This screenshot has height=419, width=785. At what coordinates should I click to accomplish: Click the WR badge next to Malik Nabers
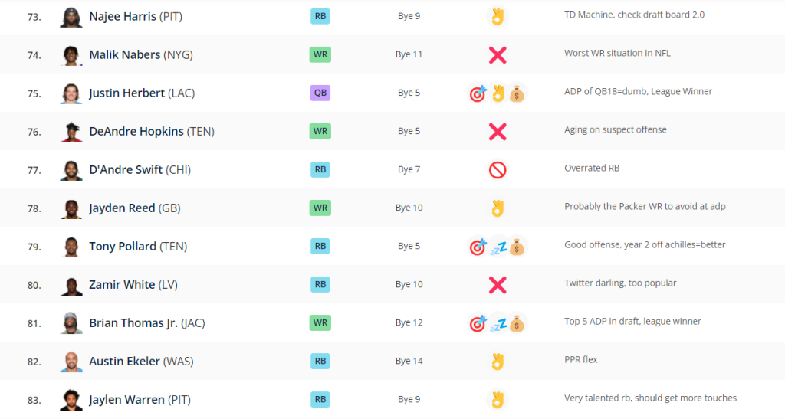320,54
